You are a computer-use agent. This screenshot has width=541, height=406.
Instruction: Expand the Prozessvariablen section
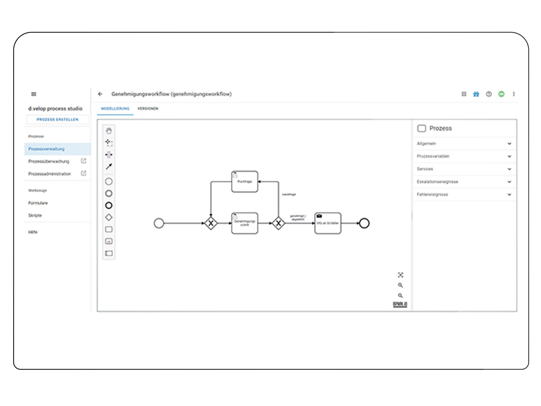pos(465,156)
